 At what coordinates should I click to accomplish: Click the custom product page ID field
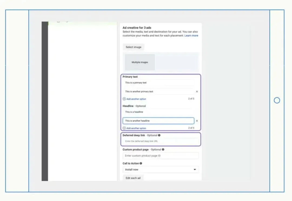(161, 156)
